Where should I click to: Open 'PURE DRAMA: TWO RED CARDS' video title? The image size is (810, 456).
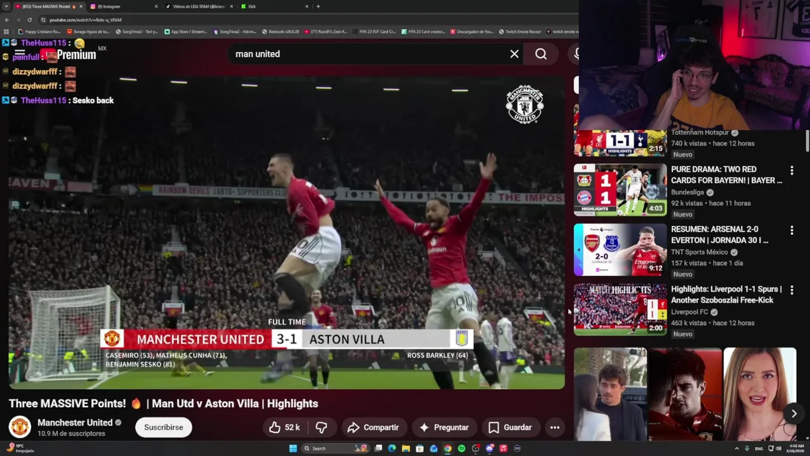(726, 175)
